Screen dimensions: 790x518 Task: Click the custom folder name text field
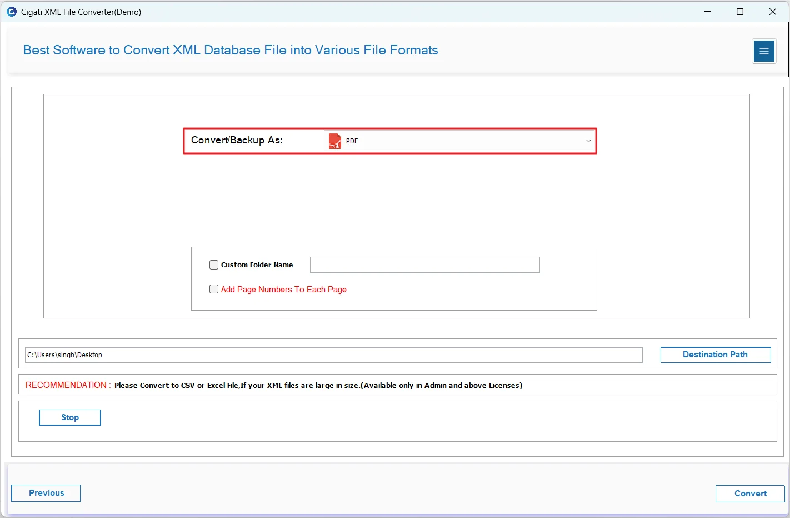424,265
